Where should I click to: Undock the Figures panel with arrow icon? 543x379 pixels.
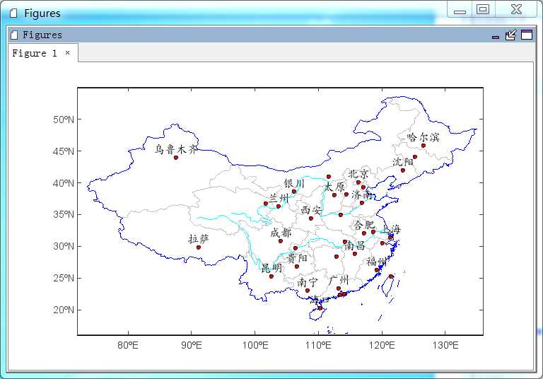pyautogui.click(x=510, y=35)
